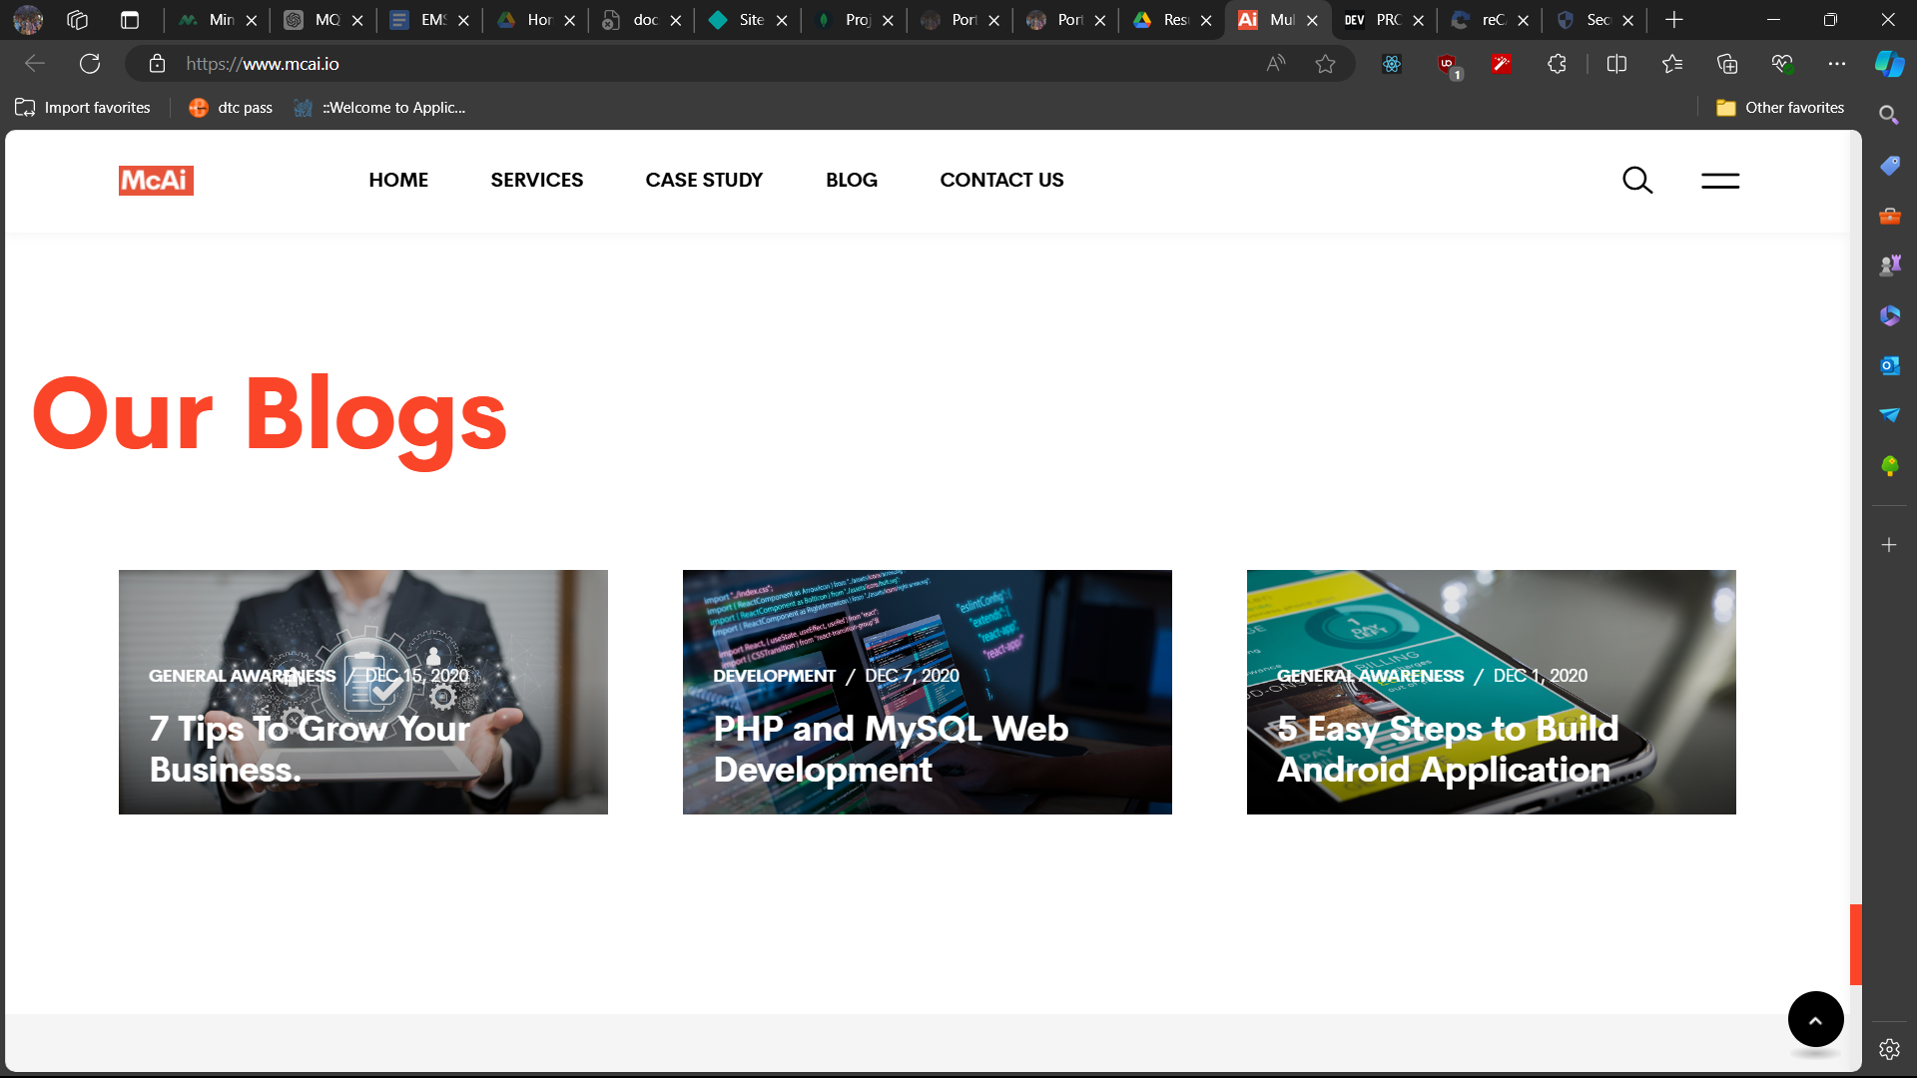The width and height of the screenshot is (1917, 1078).
Task: Click the Copilot icon in browser toolbar
Action: pos(1888,64)
